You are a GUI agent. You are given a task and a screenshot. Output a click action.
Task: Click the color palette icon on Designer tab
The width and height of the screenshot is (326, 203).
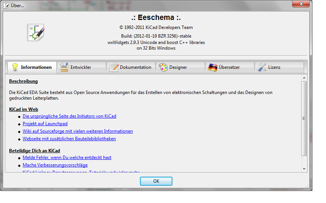tap(163, 67)
